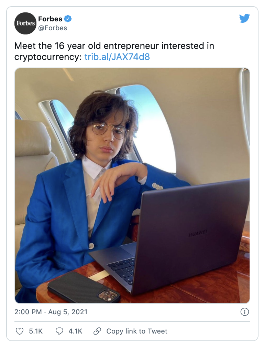Open the tweet photo of teen entrepreneur
Image resolution: width=264 pixels, height=348 pixels.
(132, 185)
